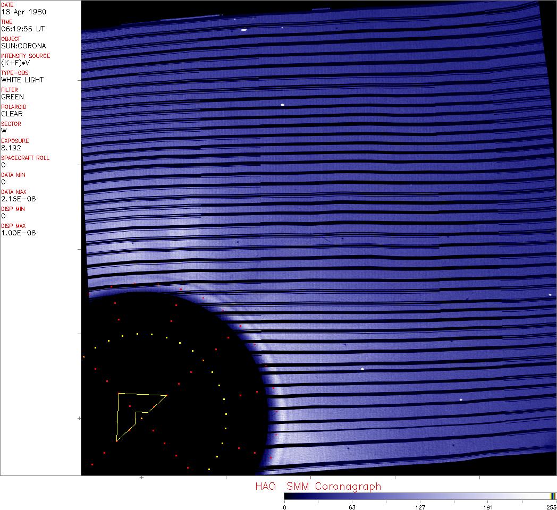557x510 pixels.
Task: Click the color bar tick label "255"
Action: (x=551, y=507)
